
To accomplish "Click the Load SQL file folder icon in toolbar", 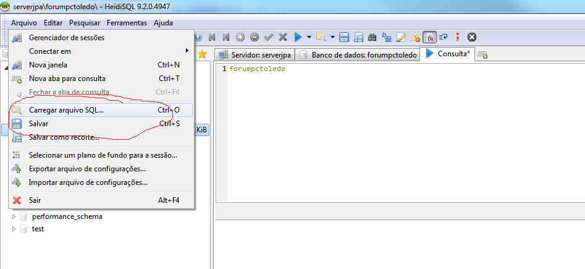I will [x=321, y=37].
